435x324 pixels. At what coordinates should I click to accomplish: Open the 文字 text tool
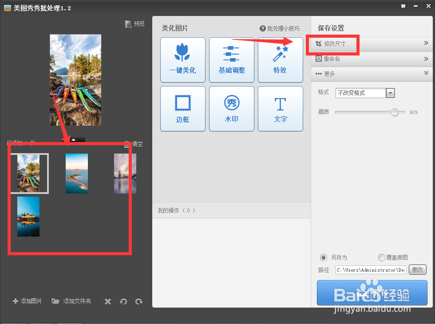[281, 109]
